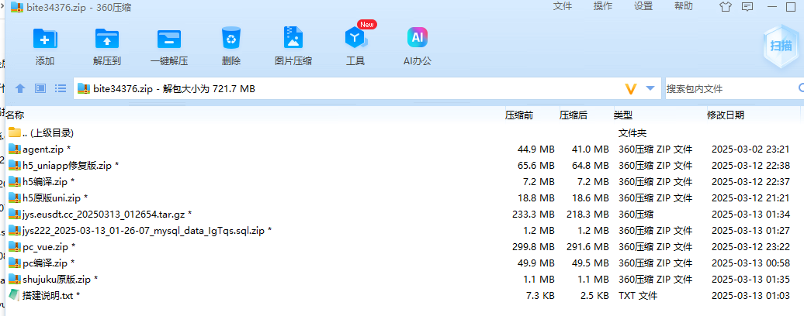The width and height of the screenshot is (804, 316).
Task: Expand the address bar path dropdown arrow
Action: [x=650, y=89]
